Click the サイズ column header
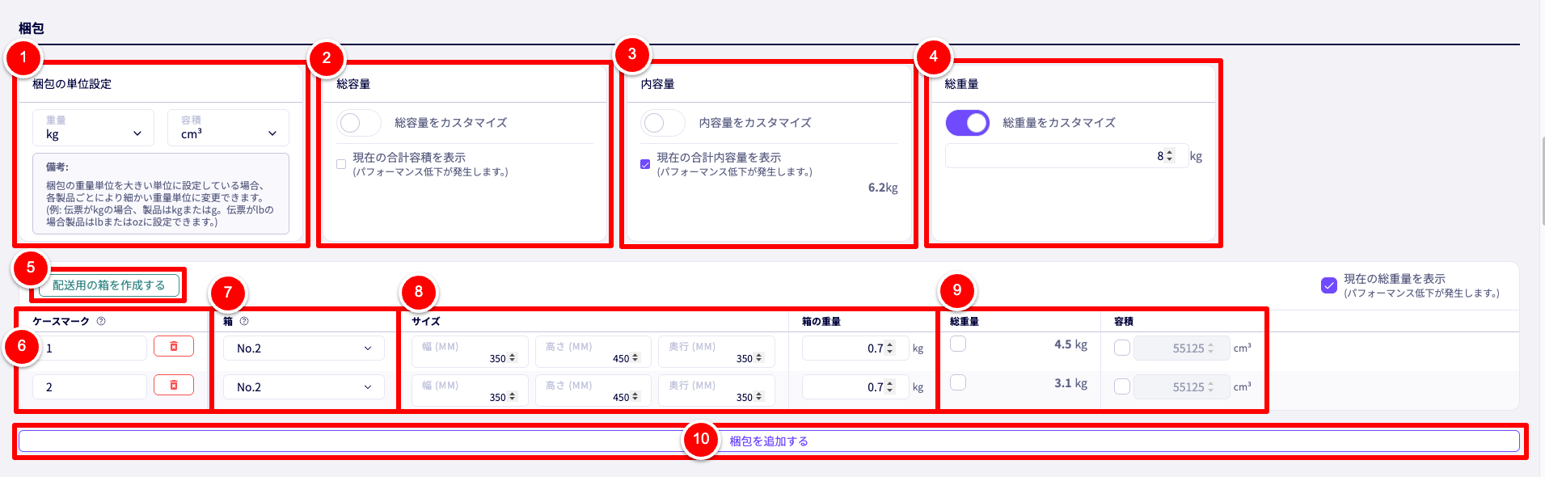The width and height of the screenshot is (1545, 477). click(x=426, y=321)
